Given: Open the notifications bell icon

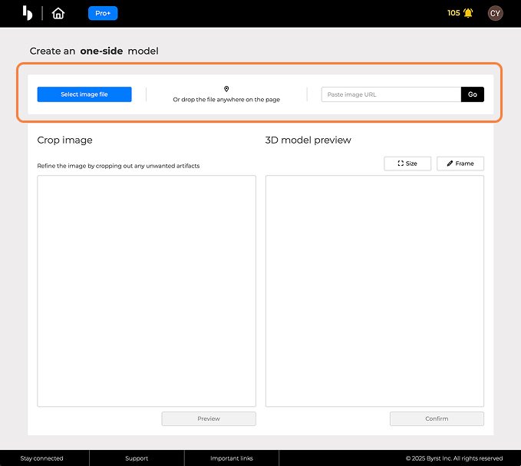Looking at the screenshot, I should [468, 13].
